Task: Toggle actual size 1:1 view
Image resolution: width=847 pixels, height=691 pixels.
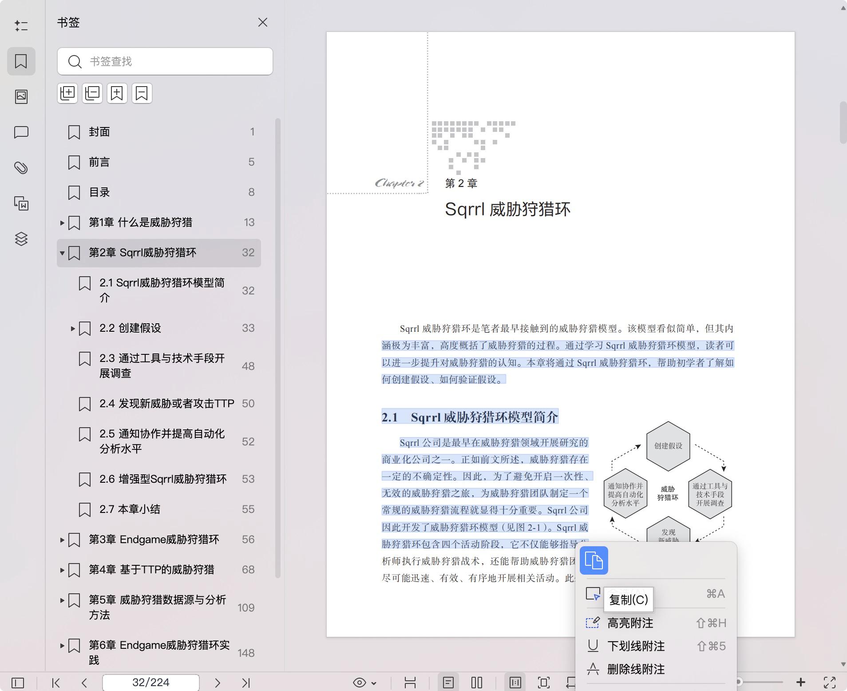Action: coord(515,683)
